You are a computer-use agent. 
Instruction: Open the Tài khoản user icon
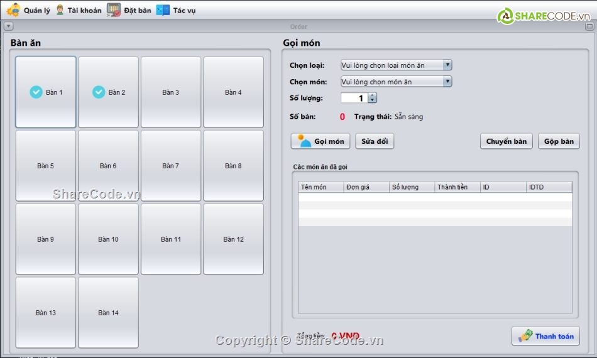click(60, 10)
